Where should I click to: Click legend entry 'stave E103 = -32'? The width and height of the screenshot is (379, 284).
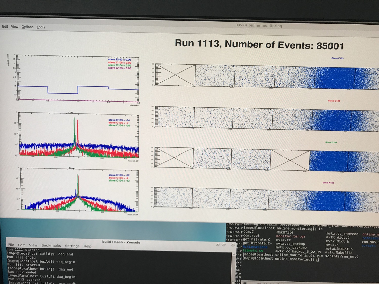pyautogui.click(x=119, y=175)
